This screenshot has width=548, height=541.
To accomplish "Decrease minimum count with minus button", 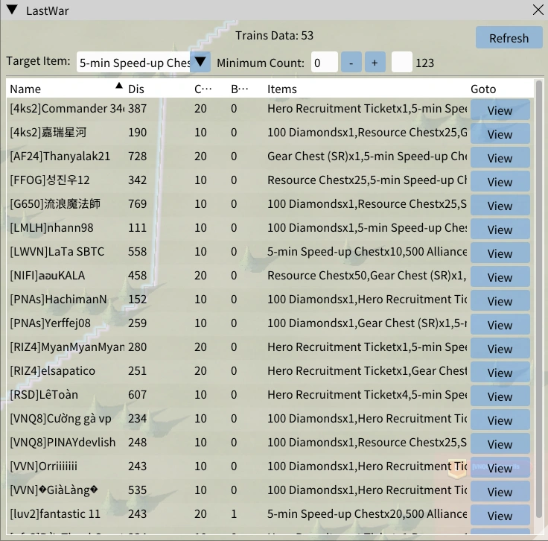I will pos(351,63).
